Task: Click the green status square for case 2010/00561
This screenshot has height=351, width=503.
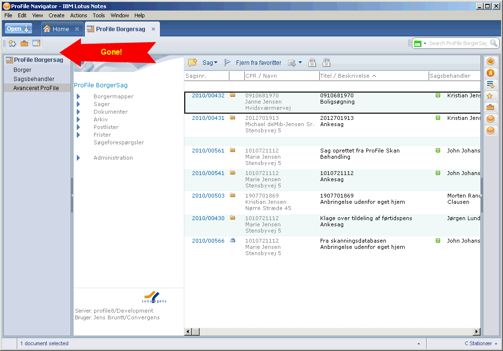Action: [x=438, y=151]
